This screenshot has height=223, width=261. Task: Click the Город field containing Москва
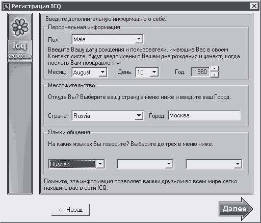[x=204, y=115]
